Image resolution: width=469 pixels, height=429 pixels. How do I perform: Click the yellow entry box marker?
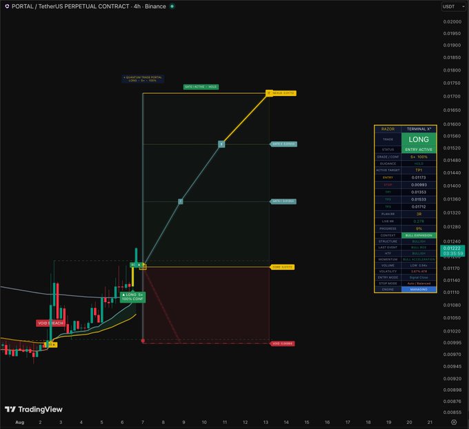pos(143,266)
